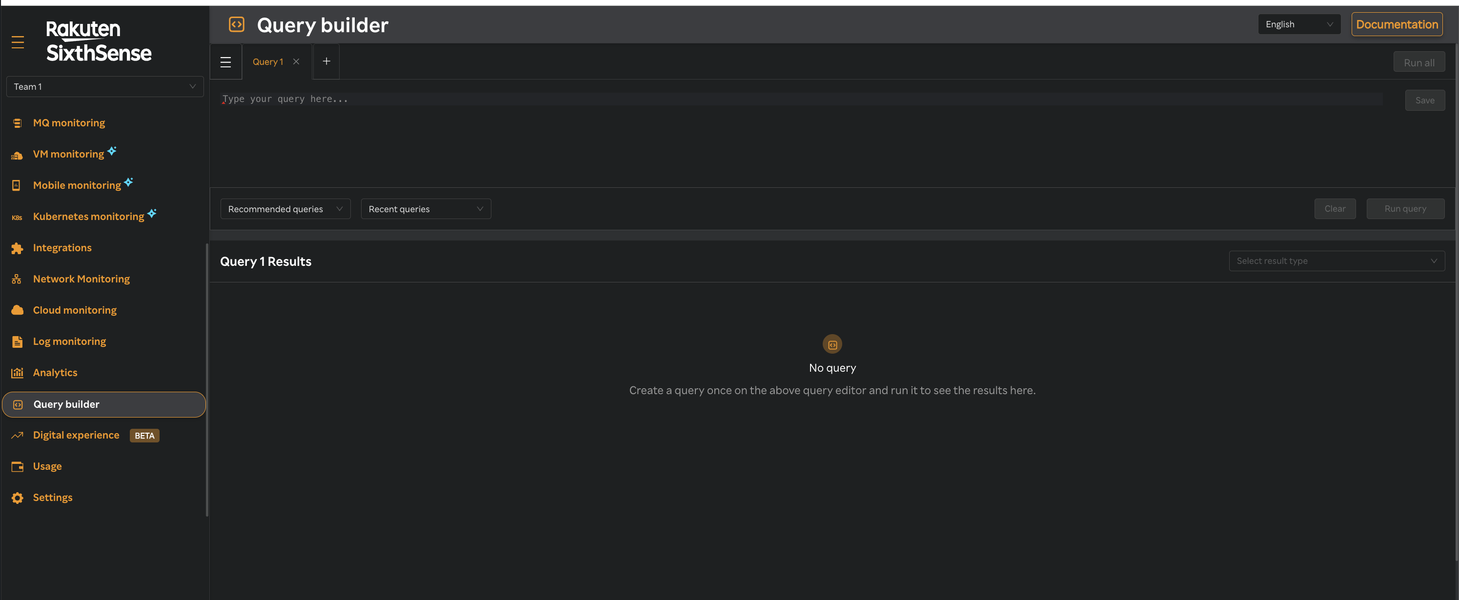Expand the Recent queries dropdown
1459x600 pixels.
point(426,208)
